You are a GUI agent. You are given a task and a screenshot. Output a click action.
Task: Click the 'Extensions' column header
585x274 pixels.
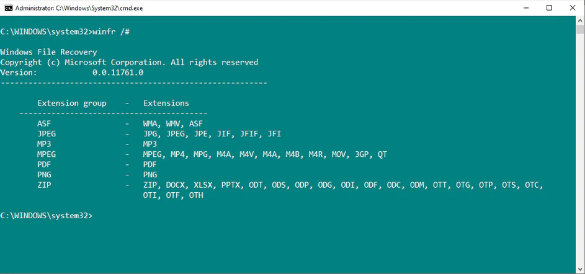click(166, 103)
